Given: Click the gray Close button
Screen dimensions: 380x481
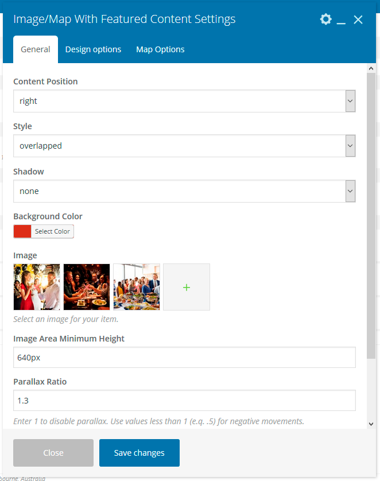Looking at the screenshot, I should [53, 453].
